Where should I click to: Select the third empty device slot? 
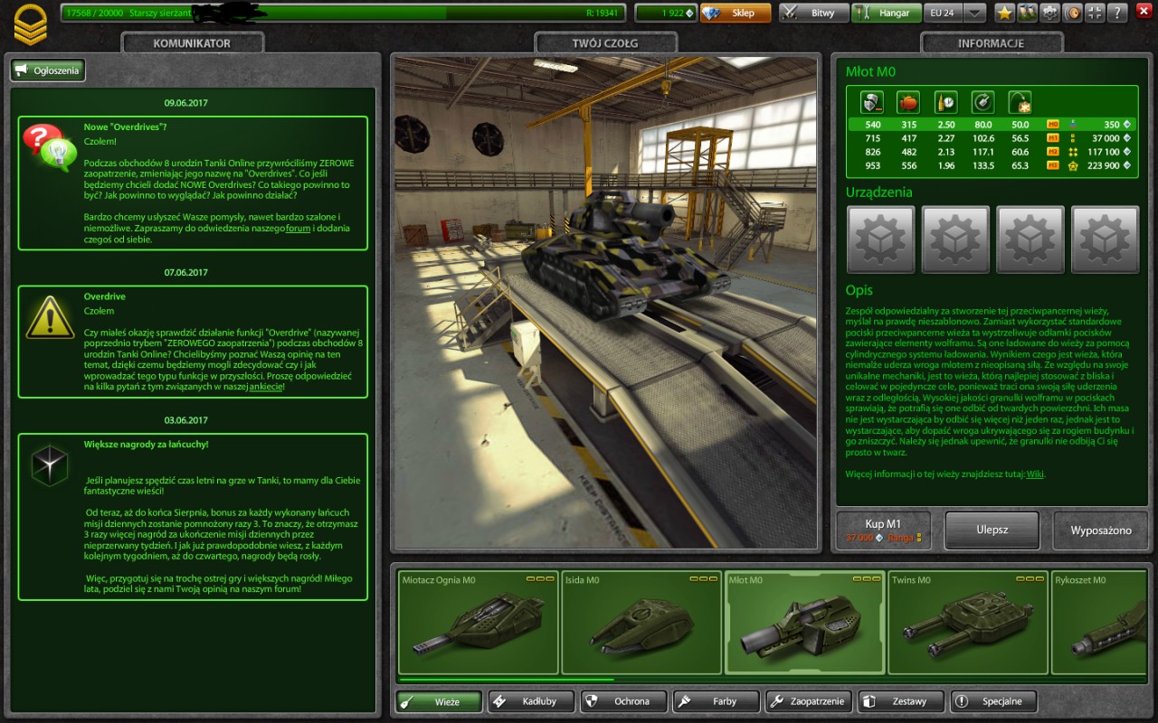click(1030, 239)
